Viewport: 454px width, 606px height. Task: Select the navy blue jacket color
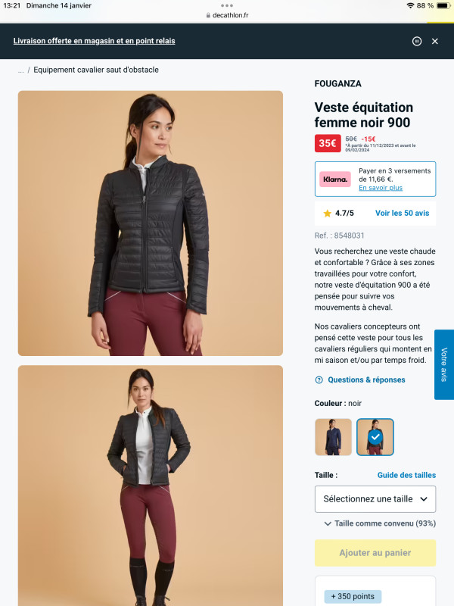point(333,437)
